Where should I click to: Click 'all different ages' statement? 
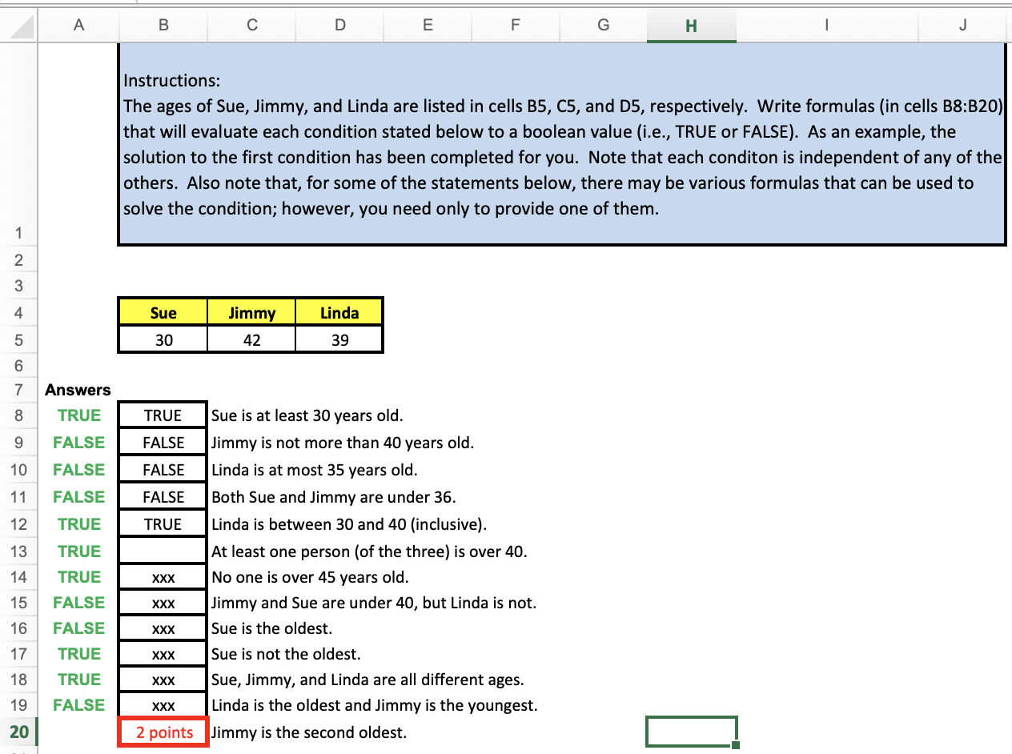coord(367,680)
